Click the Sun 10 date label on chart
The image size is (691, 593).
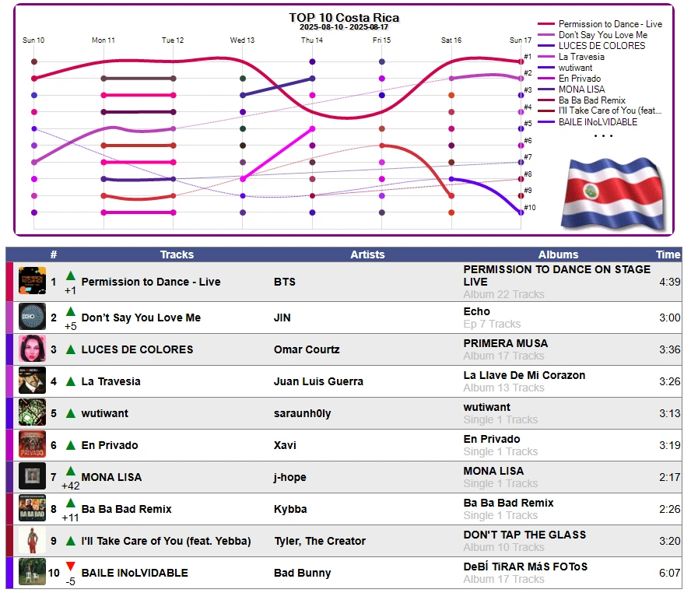(33, 40)
